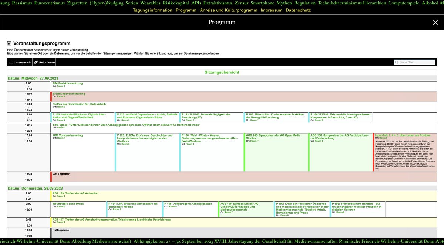
Task: Switch to Listenansicht view
Action: click(20, 63)
